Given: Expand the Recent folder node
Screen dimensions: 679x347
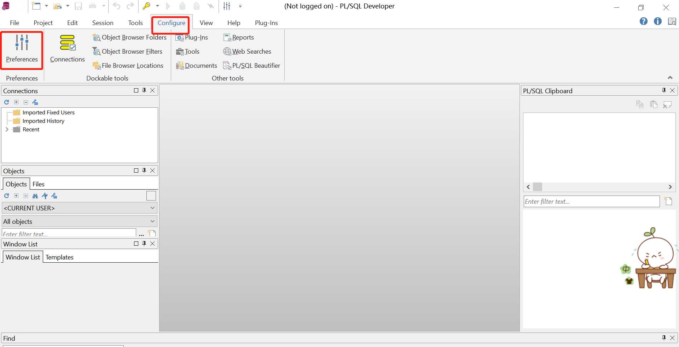Looking at the screenshot, I should point(7,130).
